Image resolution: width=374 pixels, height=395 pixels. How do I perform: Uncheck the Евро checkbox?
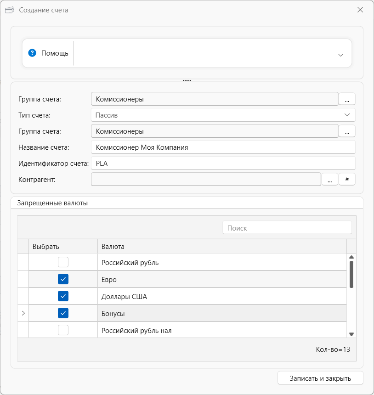point(63,279)
